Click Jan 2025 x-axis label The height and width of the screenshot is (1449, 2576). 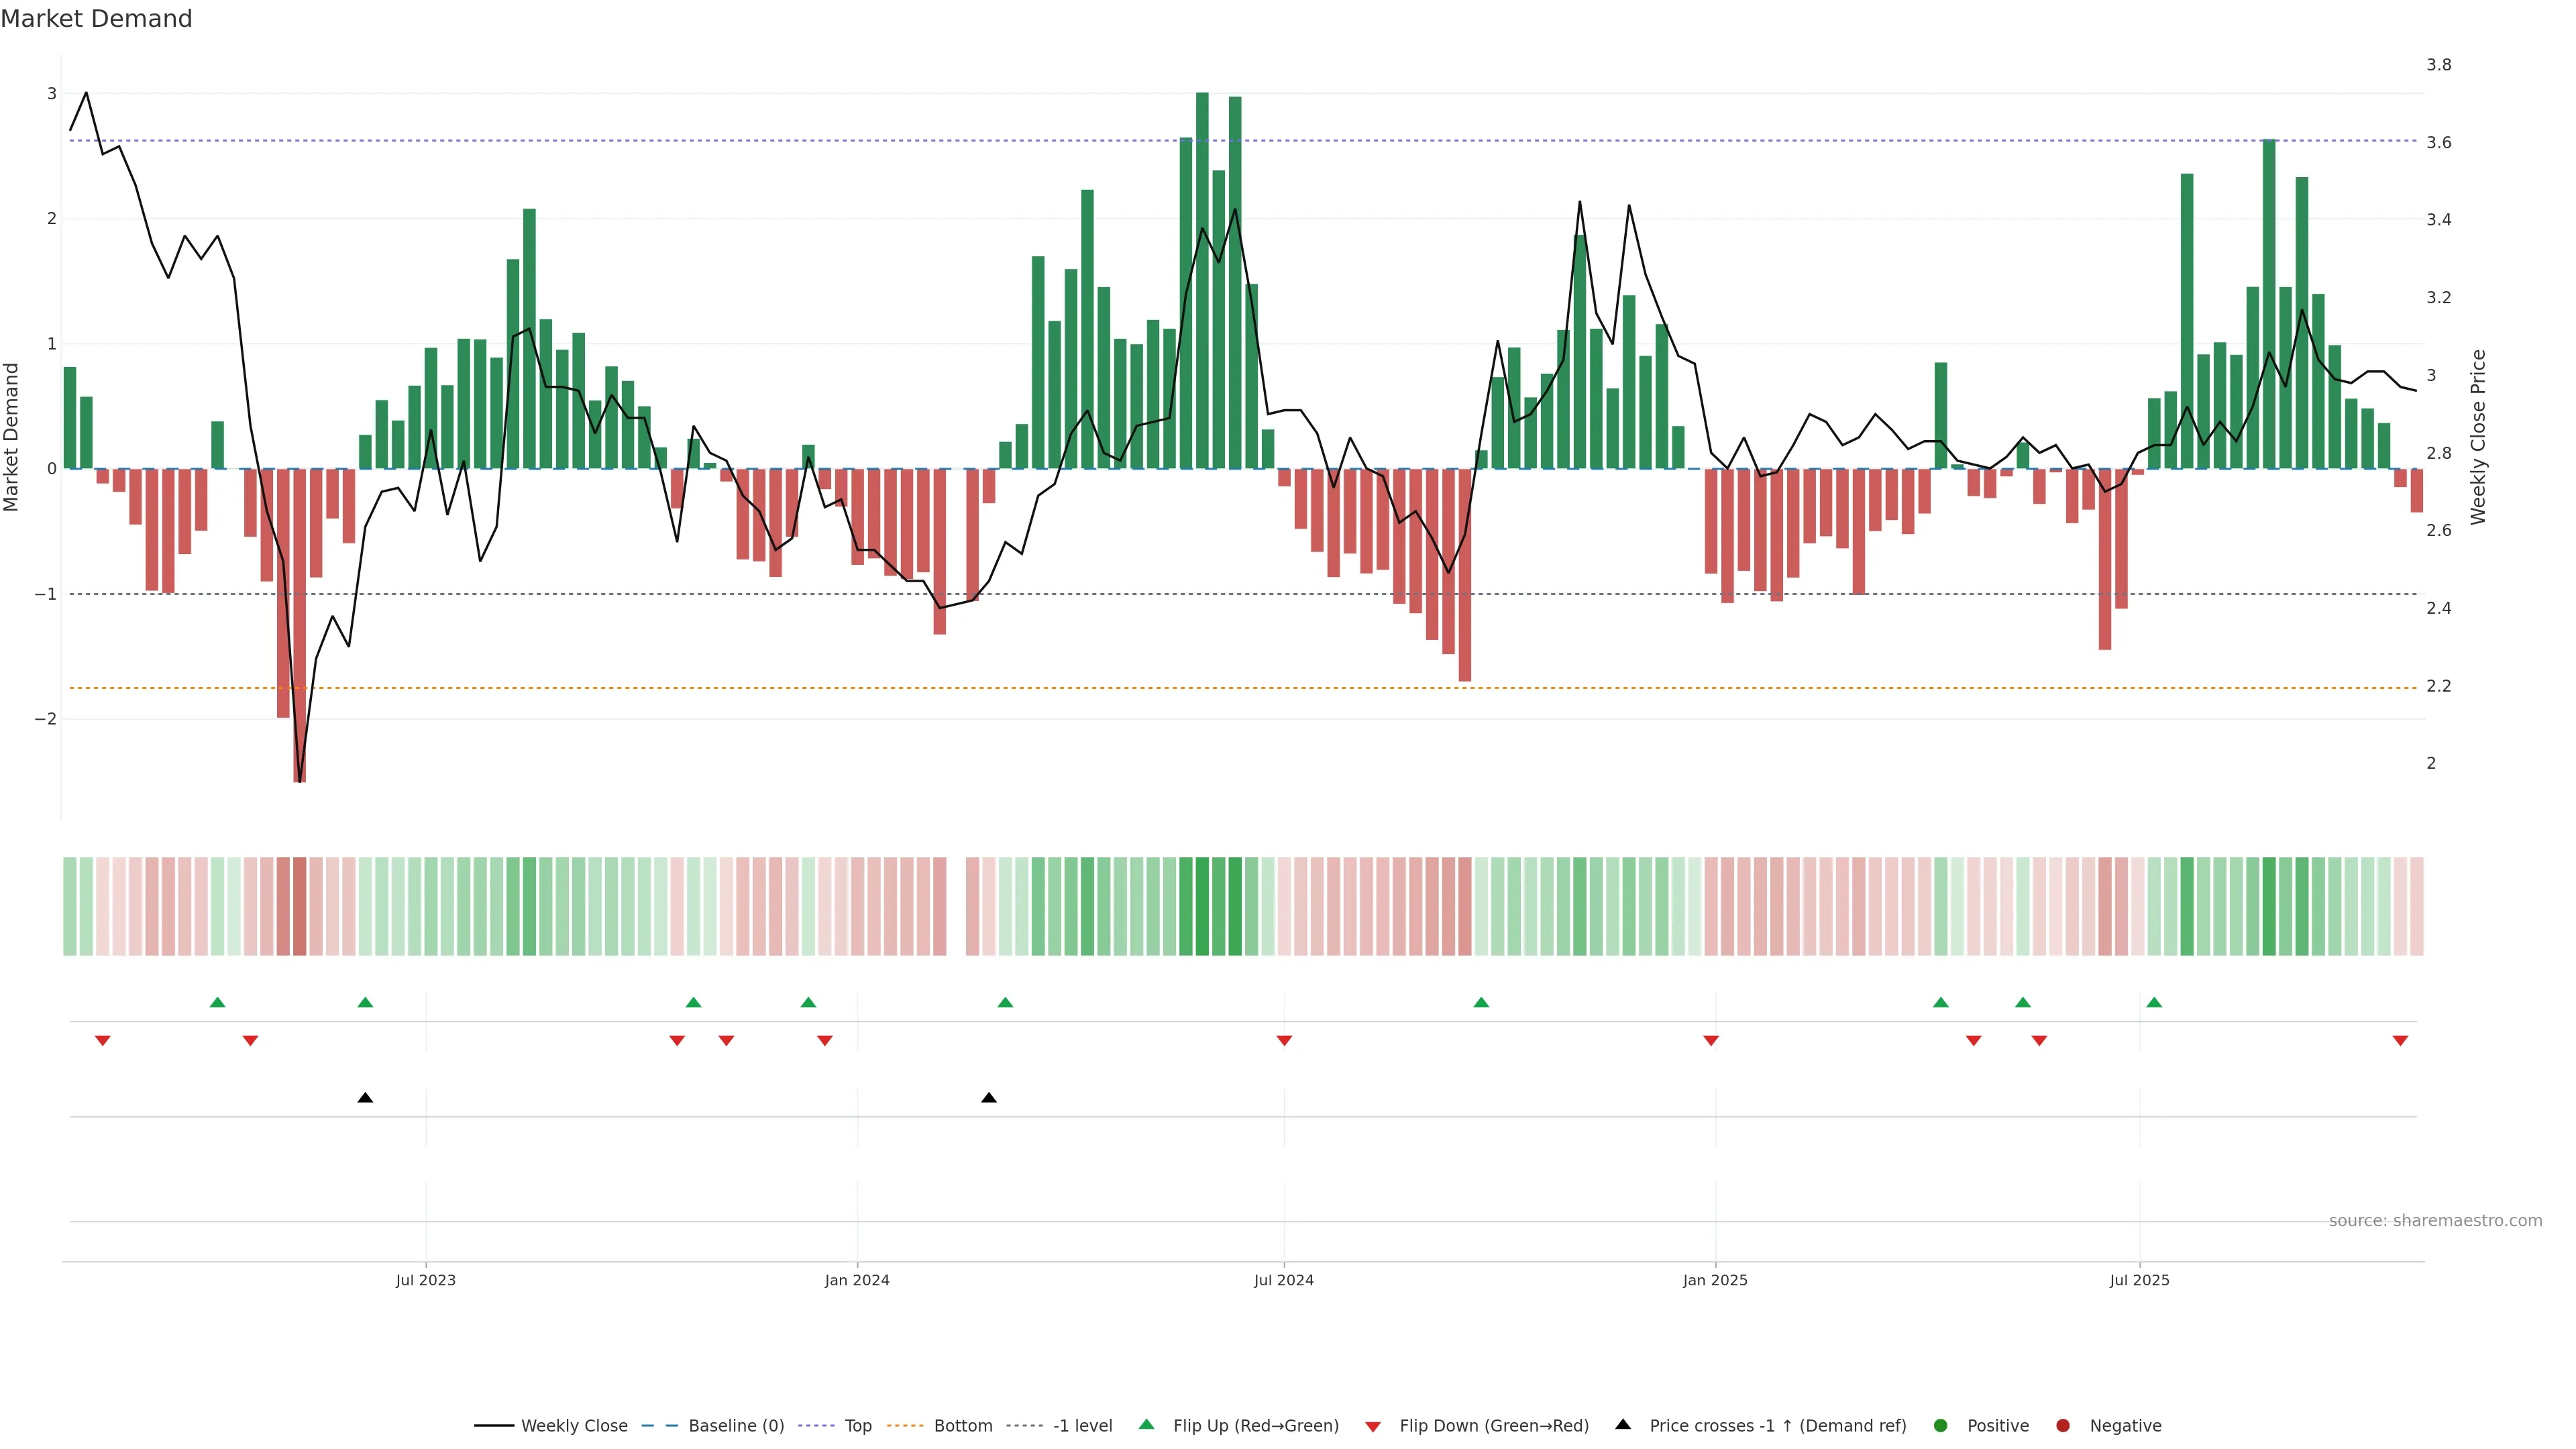(1715, 1280)
